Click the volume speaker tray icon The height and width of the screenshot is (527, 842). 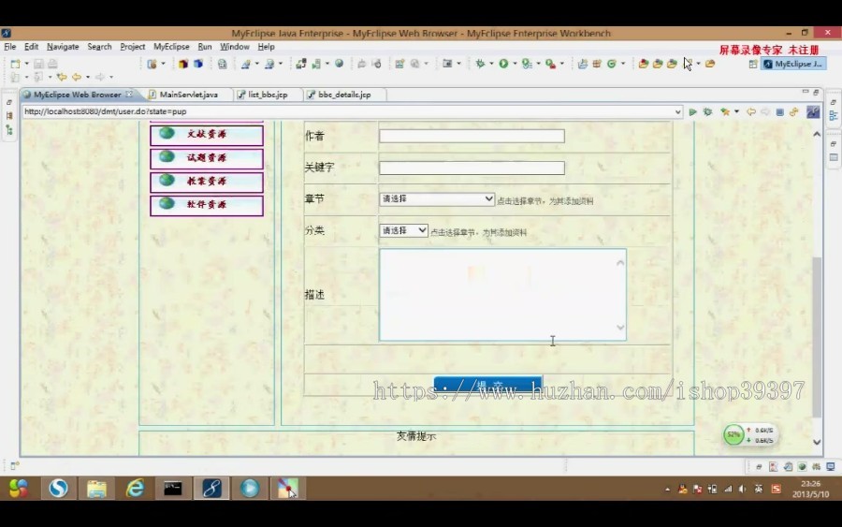742,489
